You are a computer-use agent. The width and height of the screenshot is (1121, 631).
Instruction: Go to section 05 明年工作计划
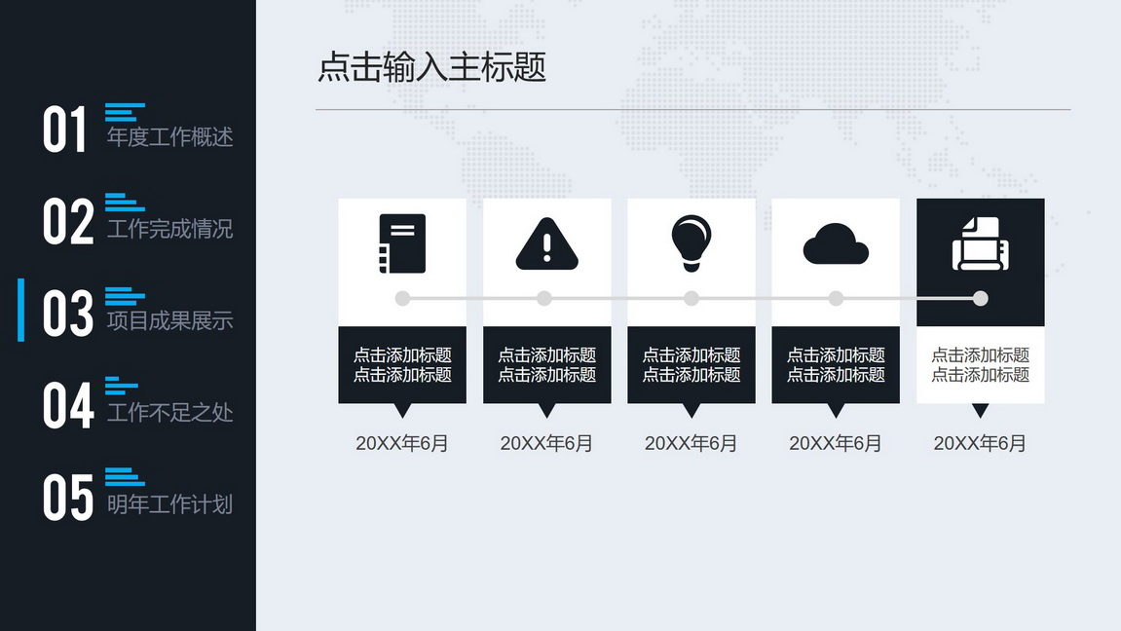tap(137, 496)
